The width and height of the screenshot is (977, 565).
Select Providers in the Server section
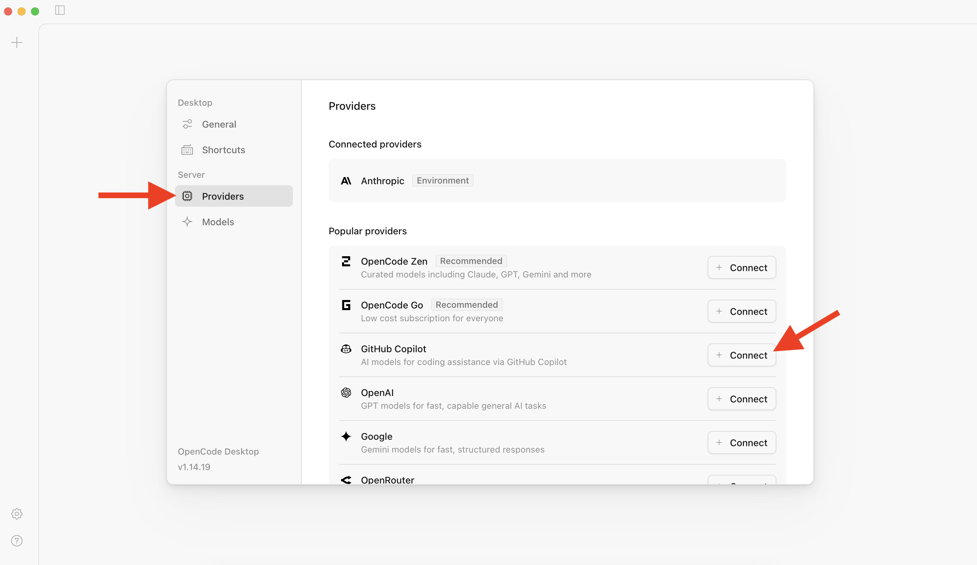click(223, 196)
